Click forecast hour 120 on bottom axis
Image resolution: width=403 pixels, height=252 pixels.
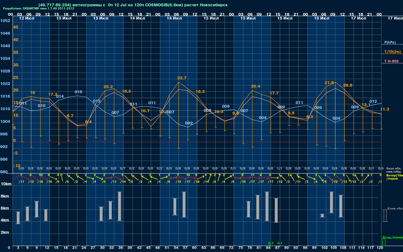[x=380, y=248]
